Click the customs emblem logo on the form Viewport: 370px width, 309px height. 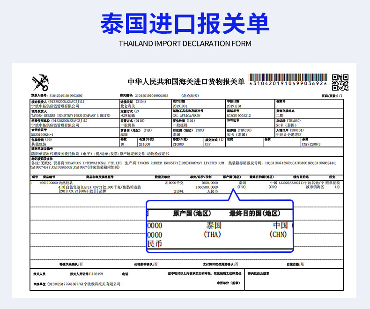point(40,82)
